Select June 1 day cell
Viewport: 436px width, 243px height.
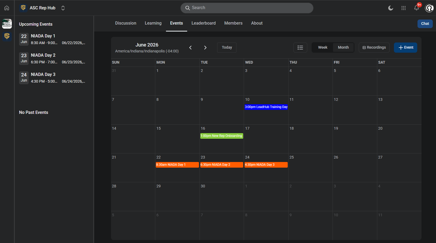pyautogui.click(x=177, y=81)
